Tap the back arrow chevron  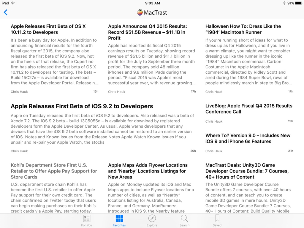pos(6,12)
